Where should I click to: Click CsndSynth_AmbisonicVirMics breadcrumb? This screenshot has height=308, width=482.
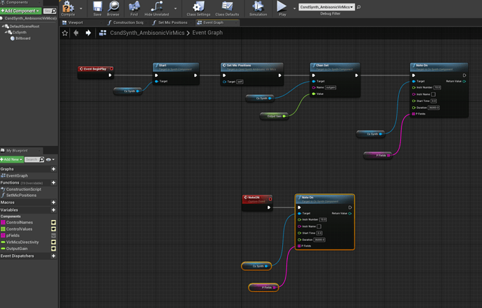coord(147,33)
